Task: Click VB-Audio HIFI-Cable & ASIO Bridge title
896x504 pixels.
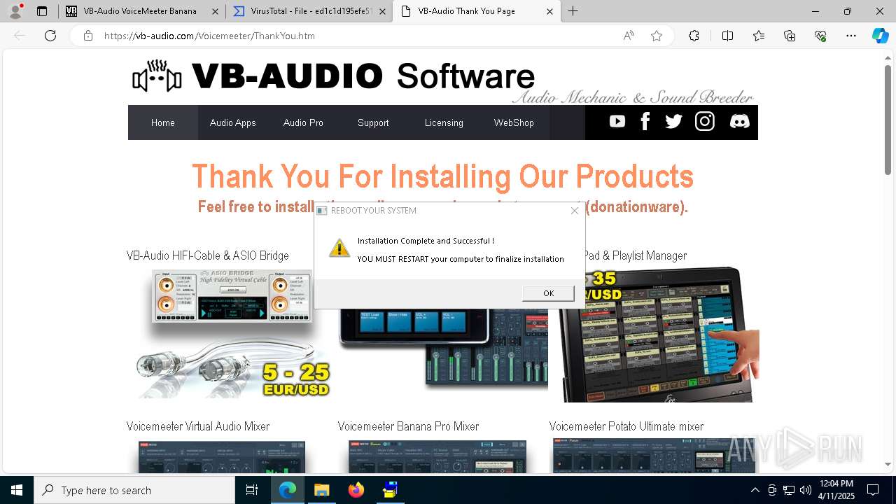Action: point(208,255)
